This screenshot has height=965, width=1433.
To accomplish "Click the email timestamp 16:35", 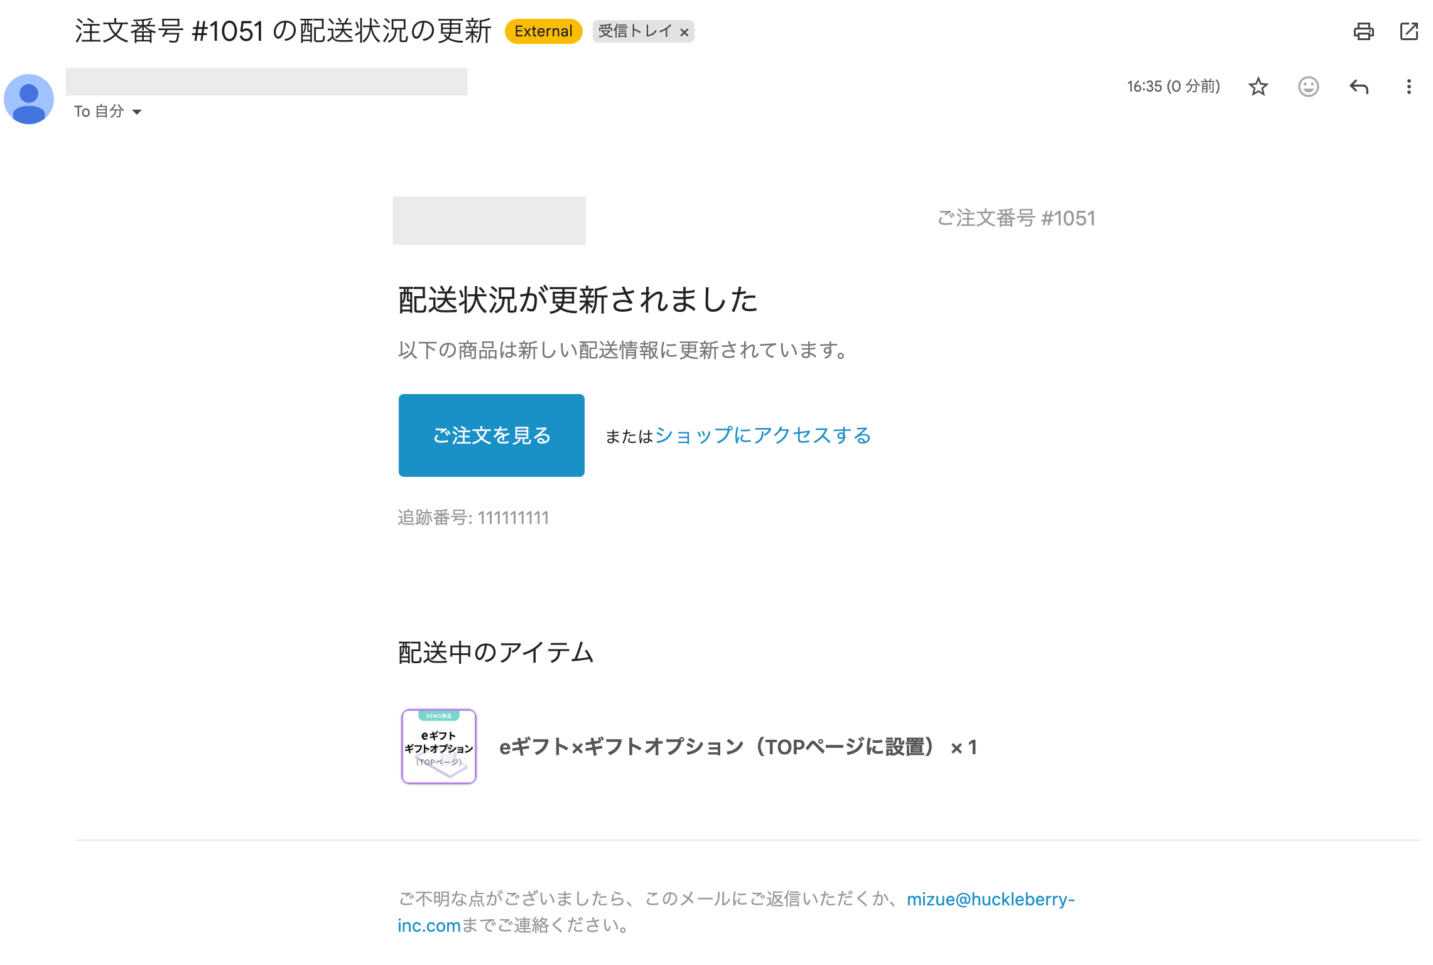I will click(x=1172, y=87).
